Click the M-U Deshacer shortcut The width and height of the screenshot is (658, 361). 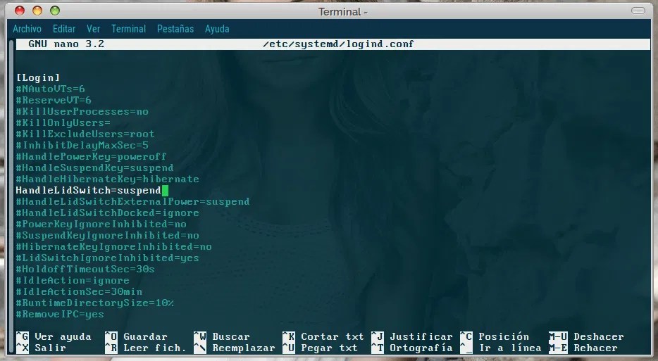pos(586,336)
